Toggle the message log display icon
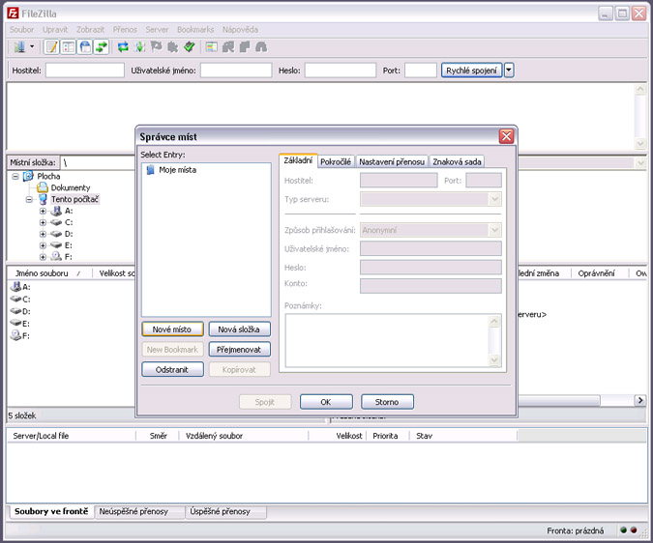 (x=51, y=47)
